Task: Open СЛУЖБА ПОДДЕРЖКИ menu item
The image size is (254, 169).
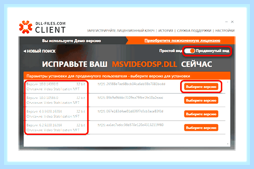Action: [x=194, y=31]
